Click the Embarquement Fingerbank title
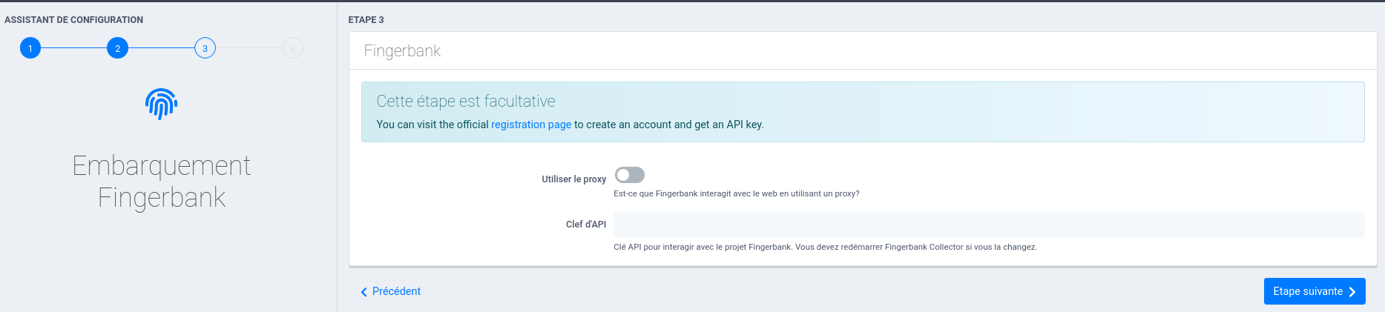The image size is (1385, 312). 161,182
